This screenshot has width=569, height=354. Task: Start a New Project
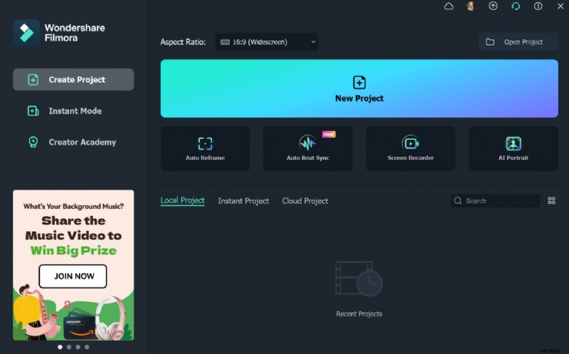359,88
